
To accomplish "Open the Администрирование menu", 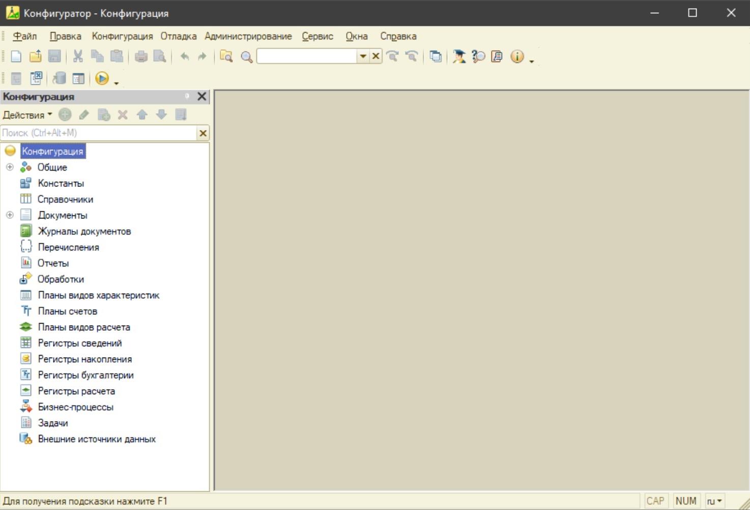I will (x=248, y=36).
